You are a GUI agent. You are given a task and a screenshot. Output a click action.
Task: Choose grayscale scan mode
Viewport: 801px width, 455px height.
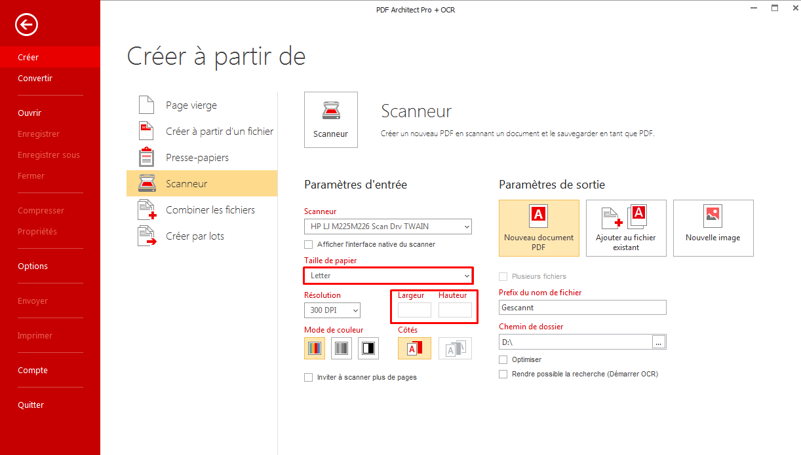tap(342, 348)
